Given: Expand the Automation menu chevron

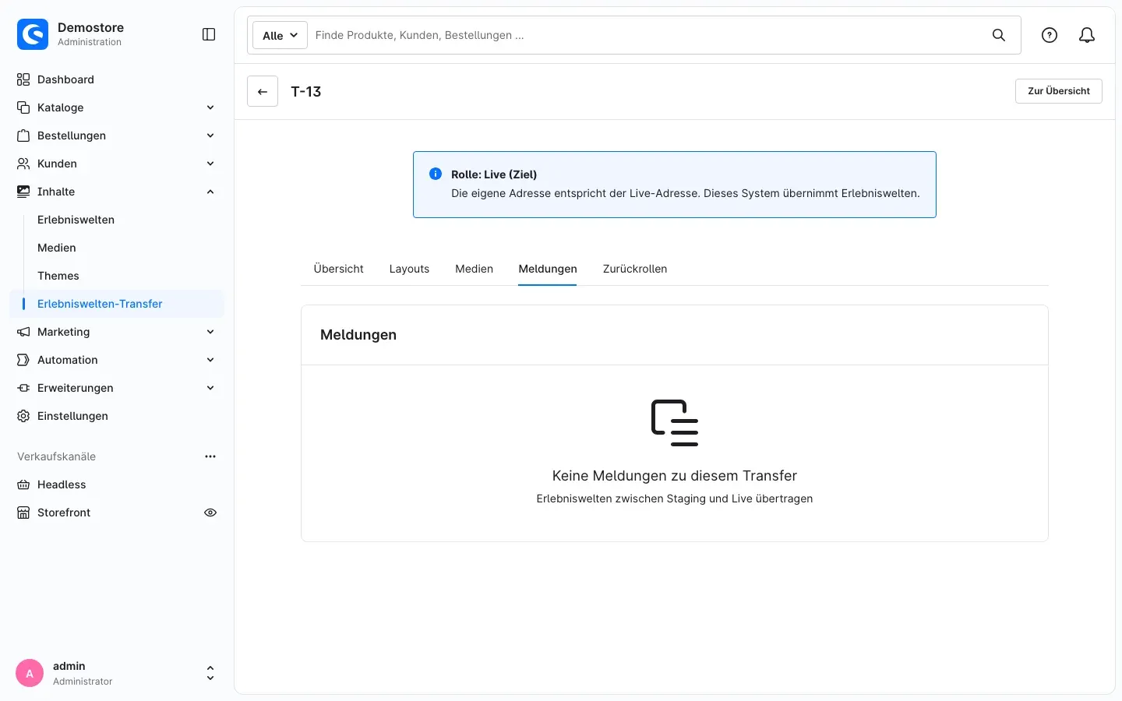Looking at the screenshot, I should (x=210, y=360).
